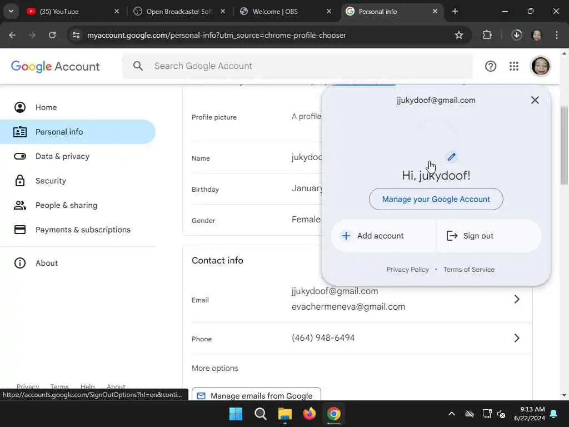
Task: Click the Privacy footer link
Action: (x=28, y=386)
